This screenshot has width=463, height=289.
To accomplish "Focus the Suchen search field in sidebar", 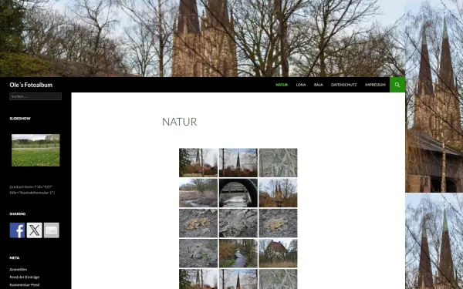I will click(35, 96).
